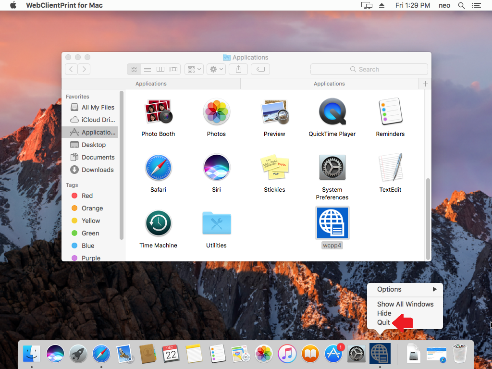Open Desktop in the sidebar
Viewport: 492px width, 369px height.
click(90, 145)
